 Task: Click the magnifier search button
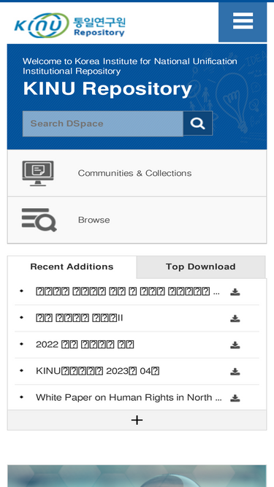(197, 123)
